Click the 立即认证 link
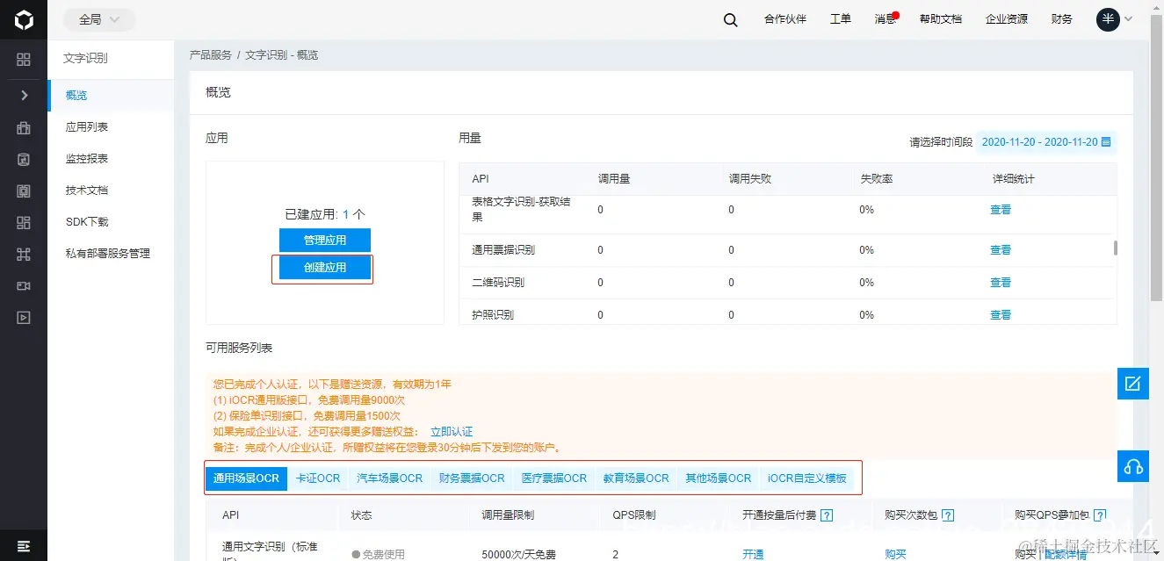This screenshot has height=561, width=1164. tap(455, 431)
